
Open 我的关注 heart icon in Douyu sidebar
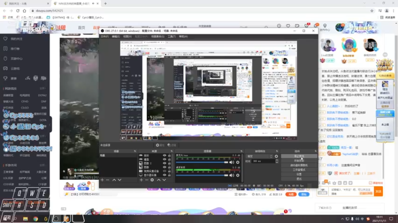pos(5,39)
